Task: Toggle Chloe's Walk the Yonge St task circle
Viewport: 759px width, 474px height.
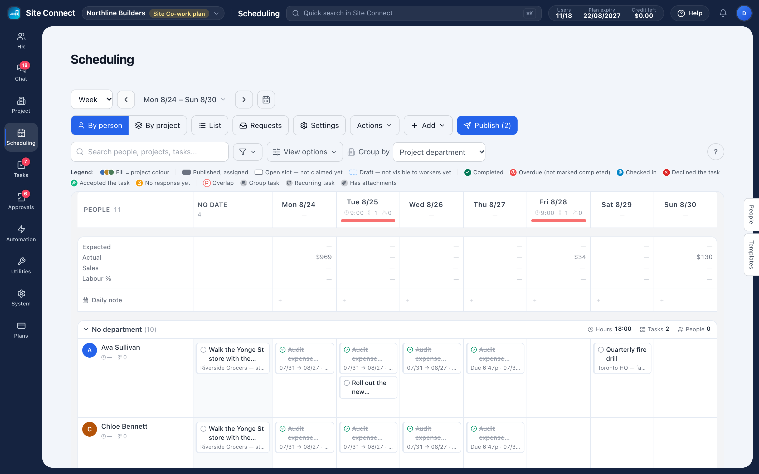Action: [x=203, y=428]
